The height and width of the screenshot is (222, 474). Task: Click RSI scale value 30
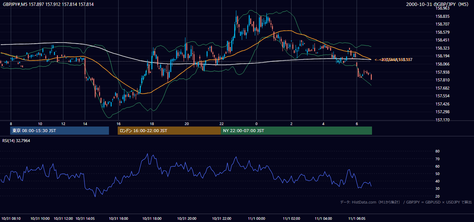(438, 189)
